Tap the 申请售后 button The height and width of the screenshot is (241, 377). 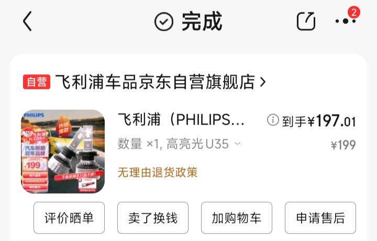tap(320, 217)
